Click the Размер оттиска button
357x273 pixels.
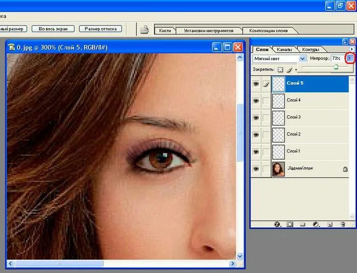click(x=101, y=29)
